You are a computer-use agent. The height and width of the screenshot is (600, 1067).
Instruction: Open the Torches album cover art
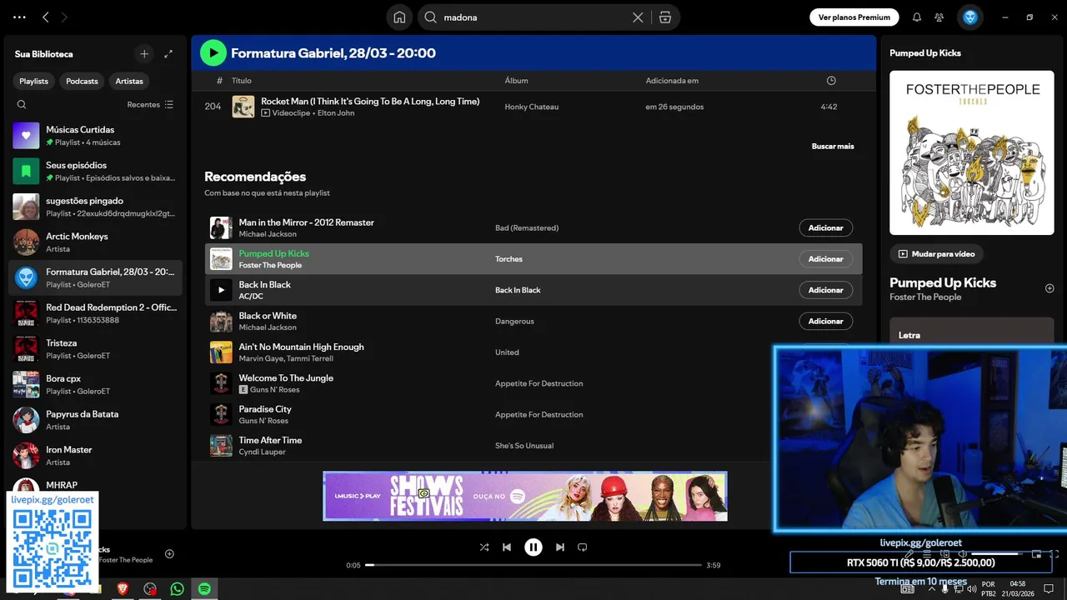970,152
